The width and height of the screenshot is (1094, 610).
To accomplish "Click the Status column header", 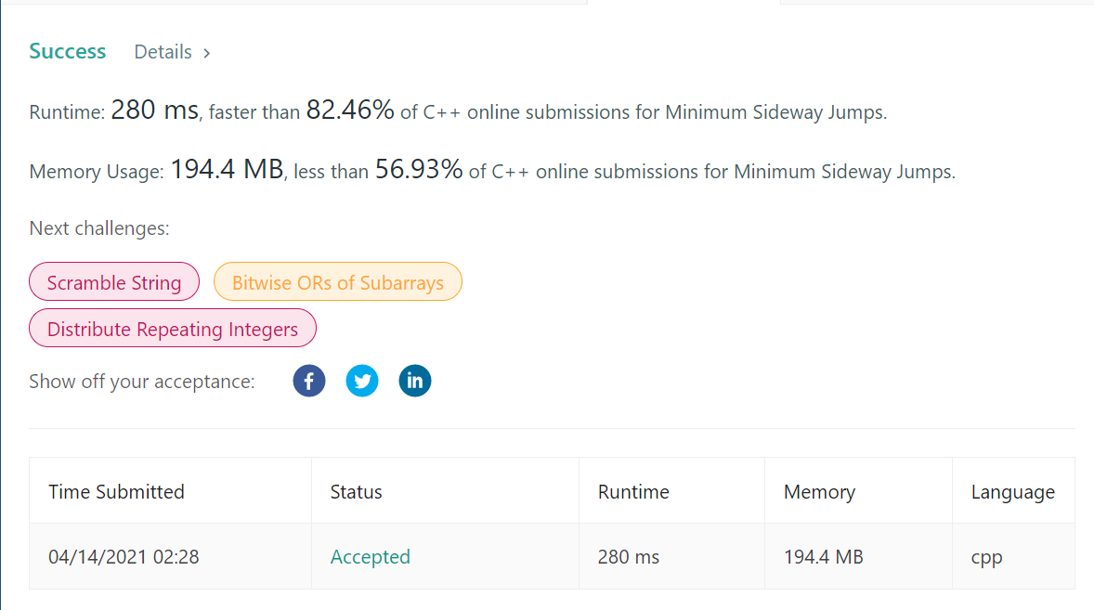I will pyautogui.click(x=356, y=490).
